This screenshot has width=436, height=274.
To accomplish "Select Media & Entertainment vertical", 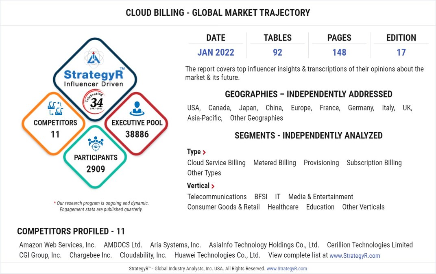I will click(320, 197).
